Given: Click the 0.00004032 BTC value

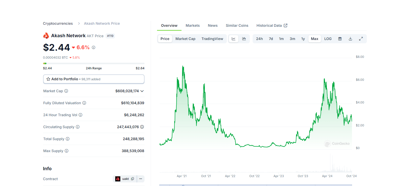Looking at the screenshot, I should [x=55, y=58].
